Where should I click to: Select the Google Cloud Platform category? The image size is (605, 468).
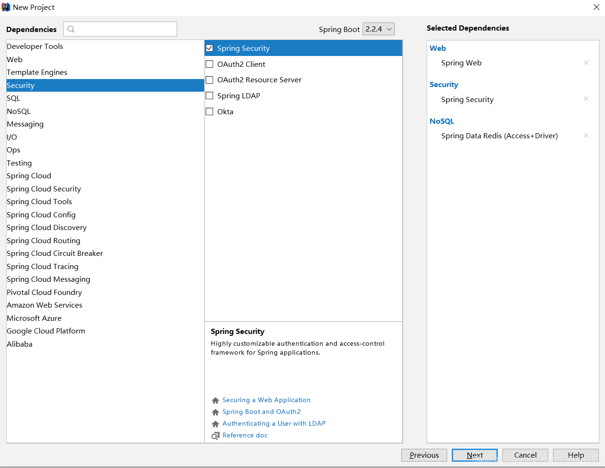105,331
